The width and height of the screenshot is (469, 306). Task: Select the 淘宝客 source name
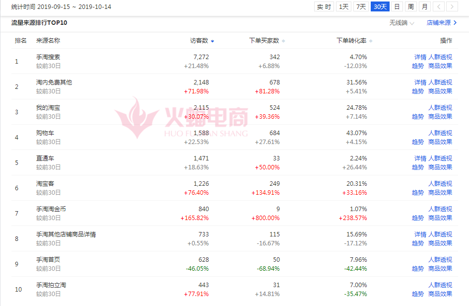pos(45,183)
